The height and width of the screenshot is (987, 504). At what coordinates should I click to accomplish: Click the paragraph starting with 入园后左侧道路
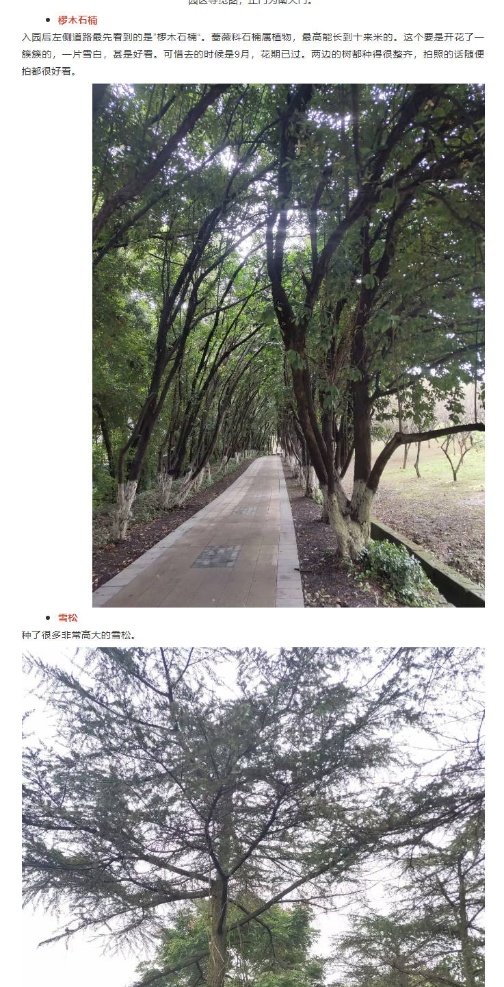click(253, 54)
